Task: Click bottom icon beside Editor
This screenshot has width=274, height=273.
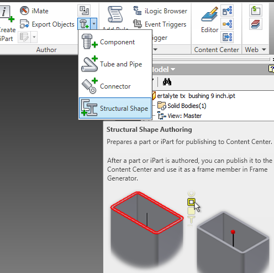Action: click(x=227, y=37)
